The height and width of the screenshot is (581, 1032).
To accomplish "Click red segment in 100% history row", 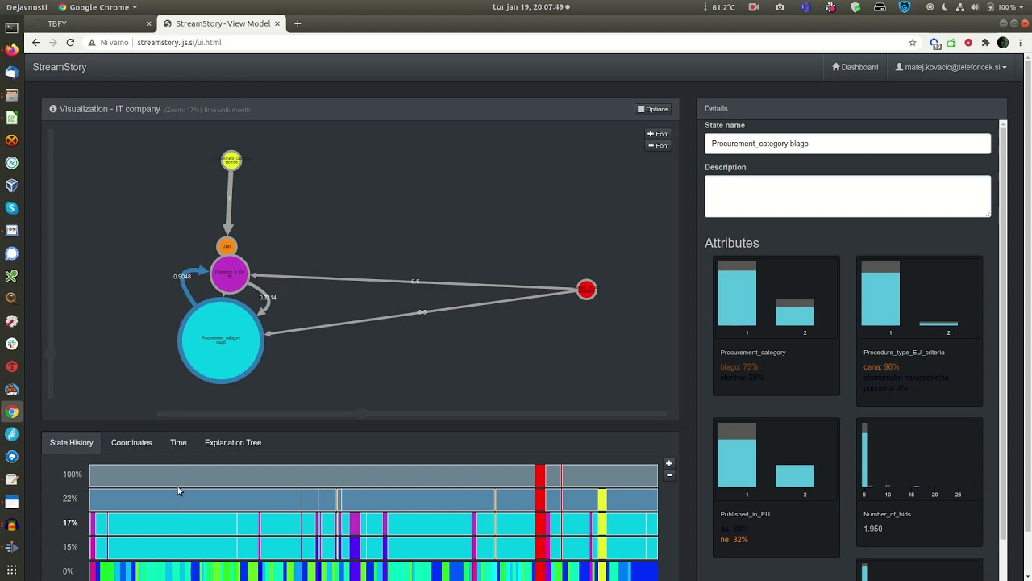I will tap(540, 475).
